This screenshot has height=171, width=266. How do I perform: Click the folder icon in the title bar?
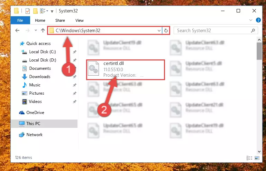tap(17, 11)
